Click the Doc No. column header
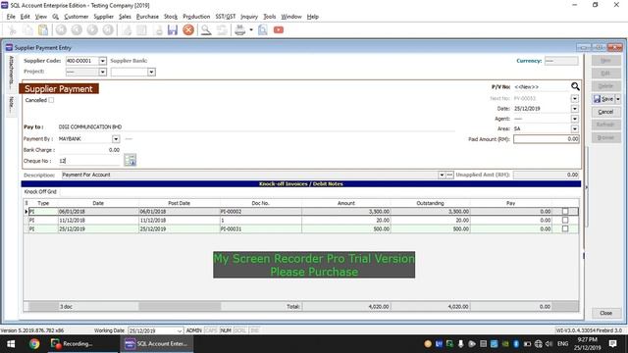This screenshot has height=353, width=628. pos(260,203)
